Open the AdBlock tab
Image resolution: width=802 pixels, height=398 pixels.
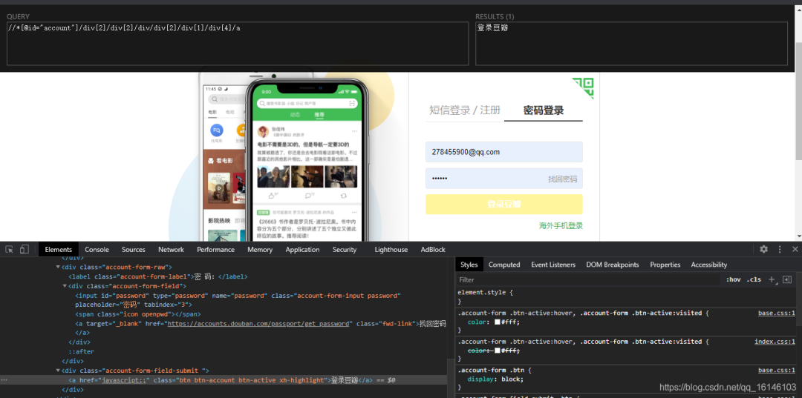pyautogui.click(x=433, y=250)
